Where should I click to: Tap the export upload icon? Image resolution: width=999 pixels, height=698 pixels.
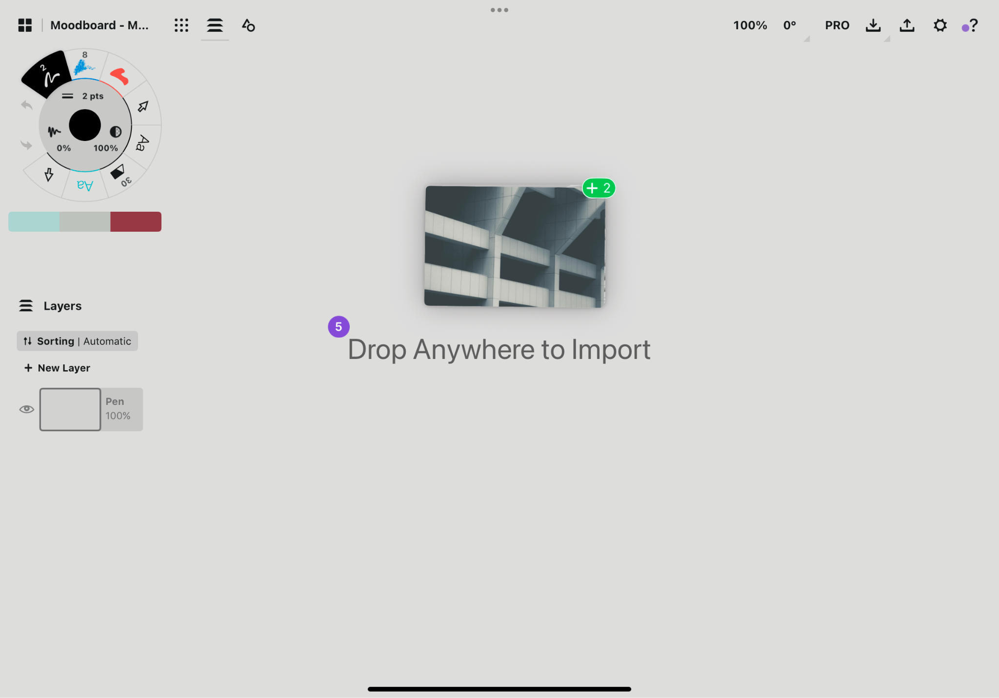(907, 25)
